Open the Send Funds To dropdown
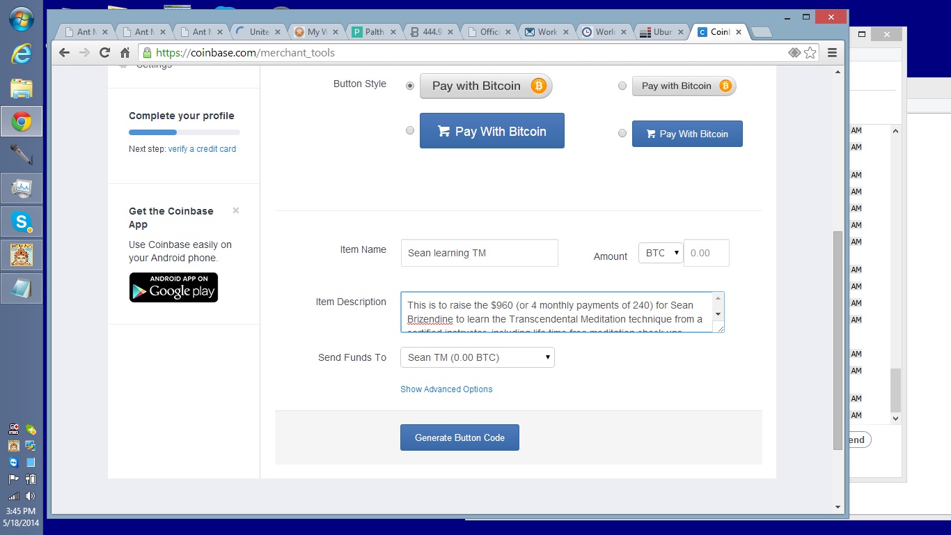This screenshot has height=535, width=951. 477,357
